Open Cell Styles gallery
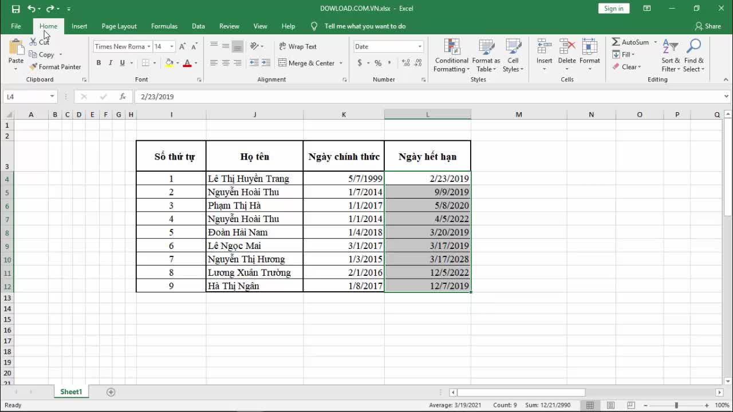This screenshot has height=412, width=733. click(x=513, y=56)
